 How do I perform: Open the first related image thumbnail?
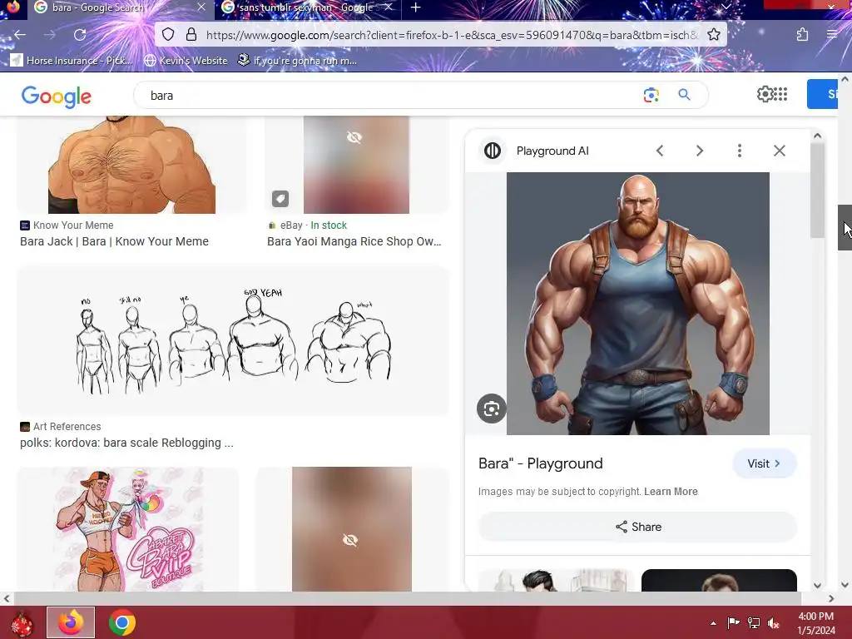tap(556, 580)
